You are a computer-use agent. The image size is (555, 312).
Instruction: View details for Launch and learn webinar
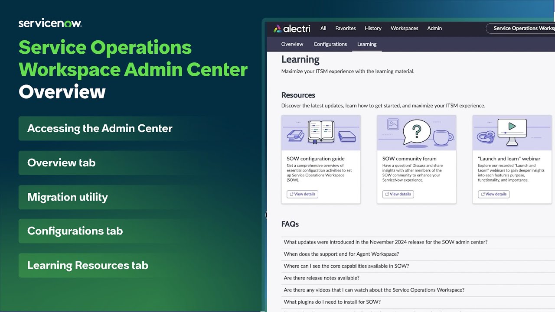click(x=493, y=194)
